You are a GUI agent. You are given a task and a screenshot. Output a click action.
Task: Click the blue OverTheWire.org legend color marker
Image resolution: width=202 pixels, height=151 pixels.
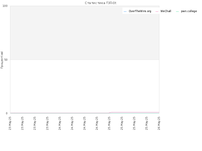pos(125,12)
